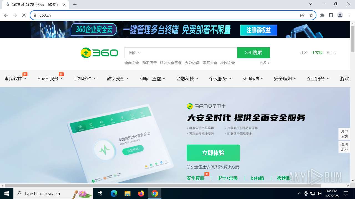
Task: Click the tab search chevron in the title bar
Action: [x=310, y=4]
